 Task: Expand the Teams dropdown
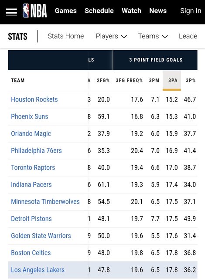[153, 36]
